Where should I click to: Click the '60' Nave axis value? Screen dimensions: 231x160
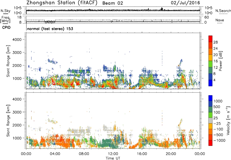[206, 17]
